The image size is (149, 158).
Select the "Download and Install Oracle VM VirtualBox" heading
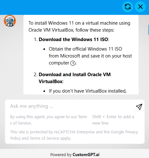(x=74, y=78)
